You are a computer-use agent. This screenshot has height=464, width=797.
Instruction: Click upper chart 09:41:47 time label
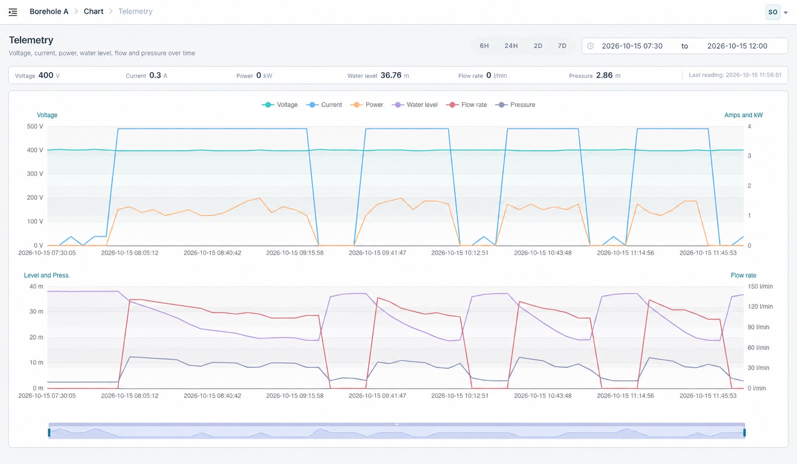pos(377,253)
